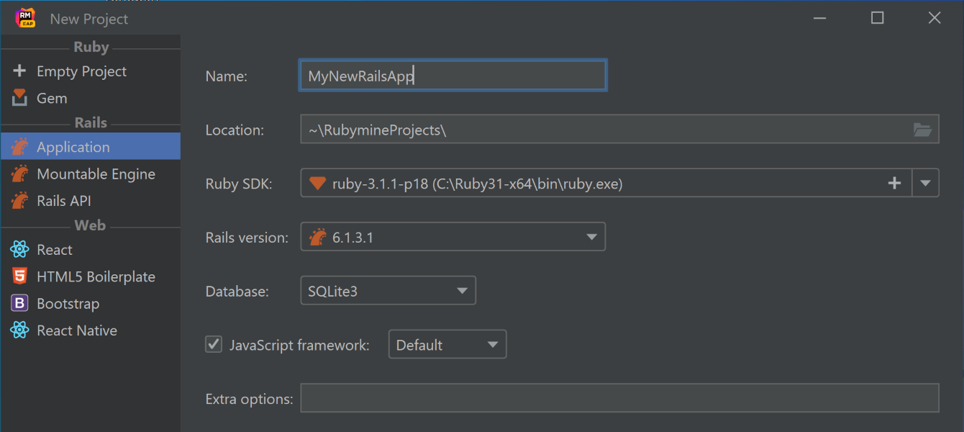Maximize the New Project window
The width and height of the screenshot is (964, 432).
coord(877,18)
